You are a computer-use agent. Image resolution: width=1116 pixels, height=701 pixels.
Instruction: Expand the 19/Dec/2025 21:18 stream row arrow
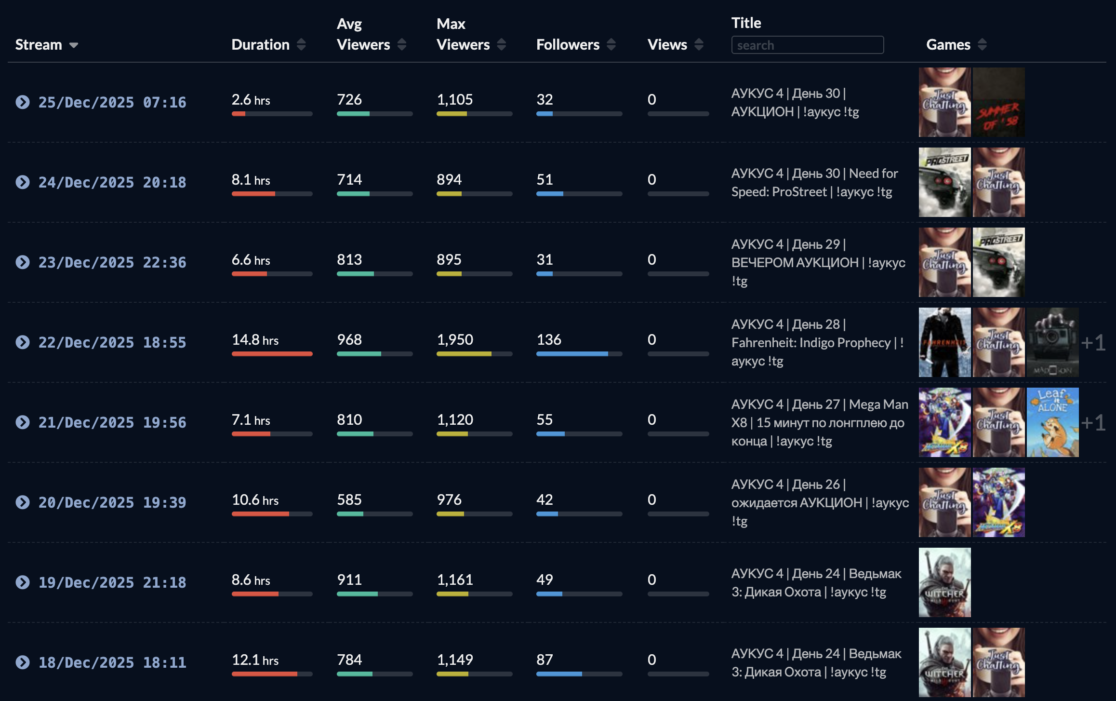pyautogui.click(x=22, y=582)
